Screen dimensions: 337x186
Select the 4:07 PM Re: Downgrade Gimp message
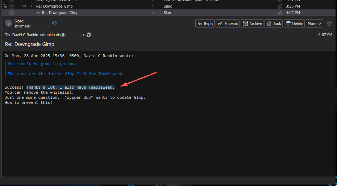[60, 13]
